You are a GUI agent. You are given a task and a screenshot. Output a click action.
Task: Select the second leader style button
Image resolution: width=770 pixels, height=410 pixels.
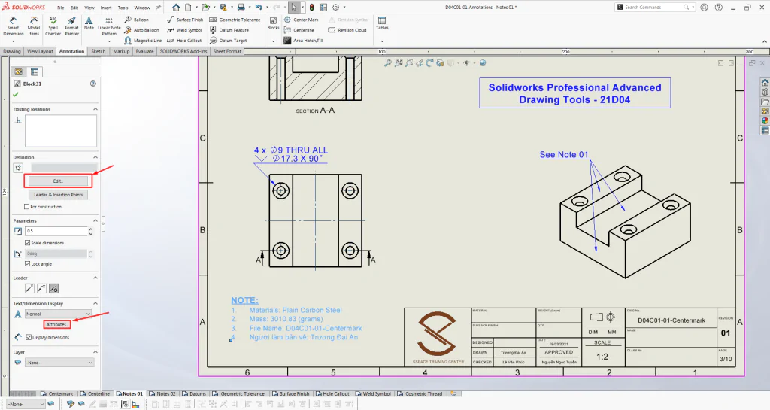pyautogui.click(x=42, y=289)
